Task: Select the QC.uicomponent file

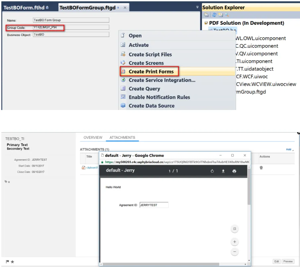Action: [x=257, y=46]
